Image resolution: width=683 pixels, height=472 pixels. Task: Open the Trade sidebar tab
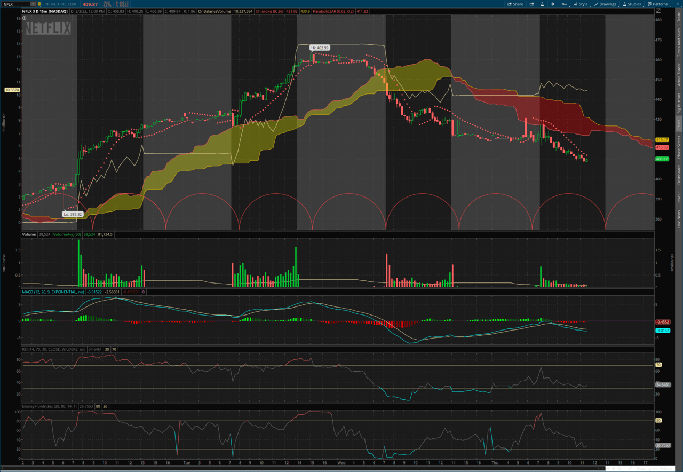[x=679, y=16]
